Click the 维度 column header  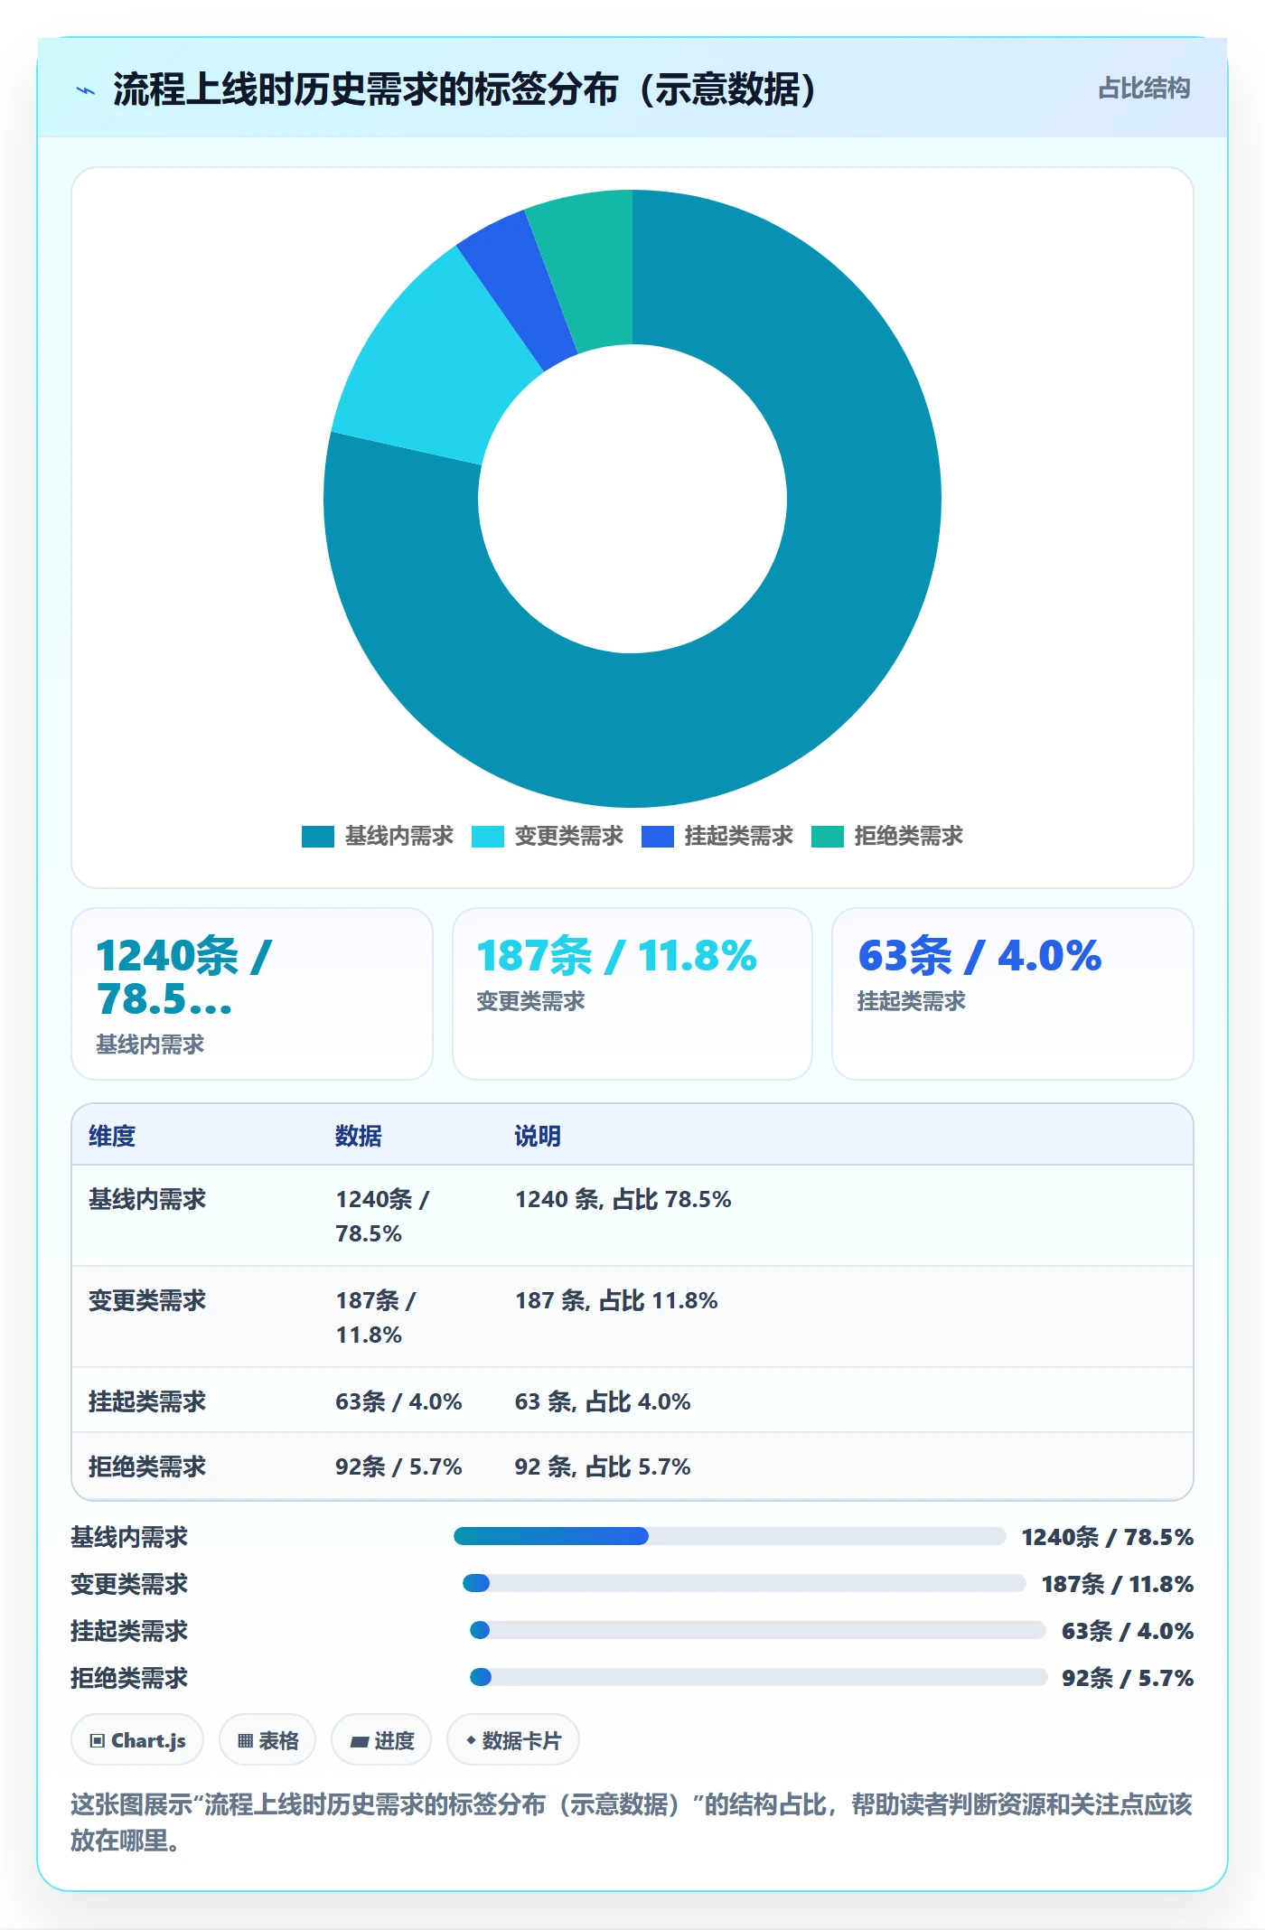[112, 1136]
